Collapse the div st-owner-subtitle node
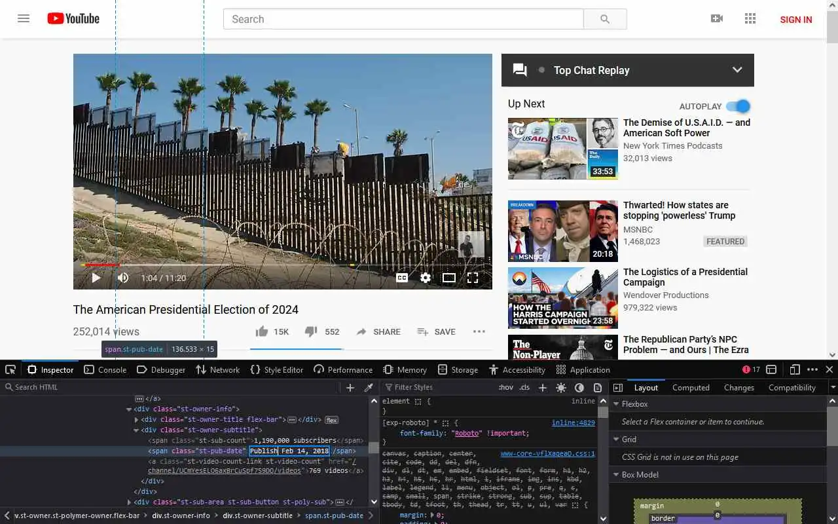This screenshot has height=524, width=838. click(x=136, y=430)
